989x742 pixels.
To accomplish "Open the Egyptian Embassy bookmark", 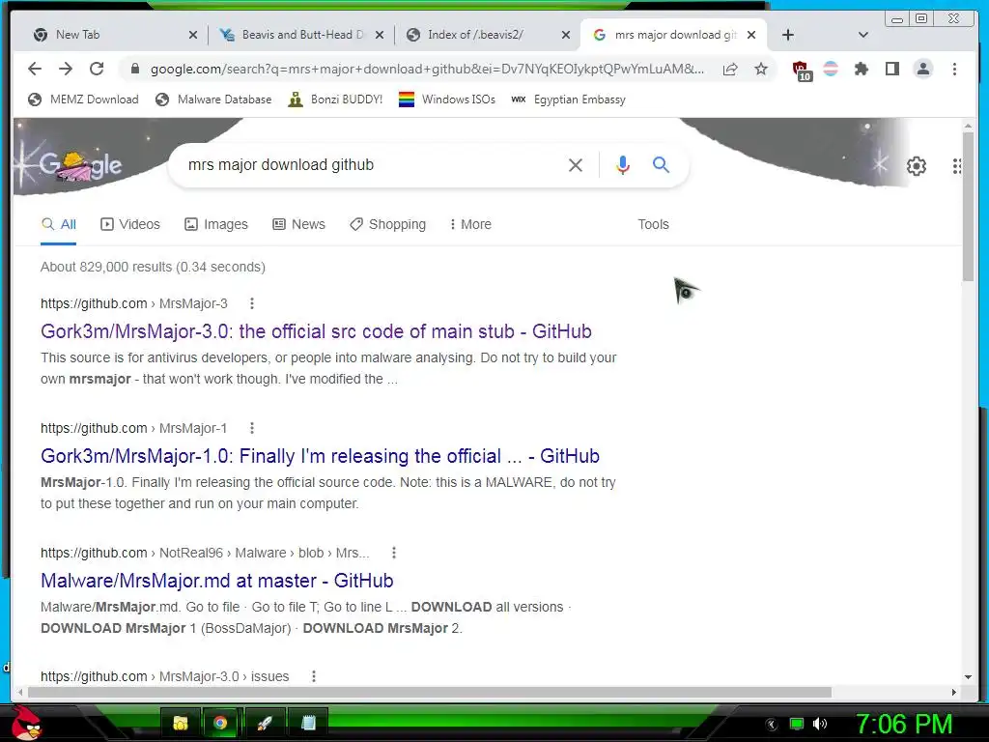I will pyautogui.click(x=568, y=100).
